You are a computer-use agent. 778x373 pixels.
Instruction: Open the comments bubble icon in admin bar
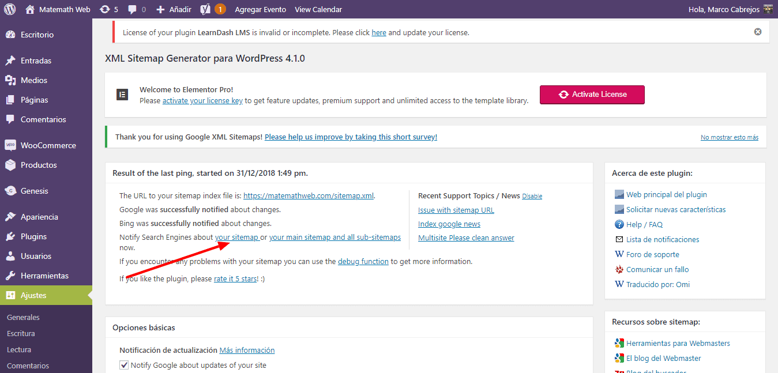(133, 9)
